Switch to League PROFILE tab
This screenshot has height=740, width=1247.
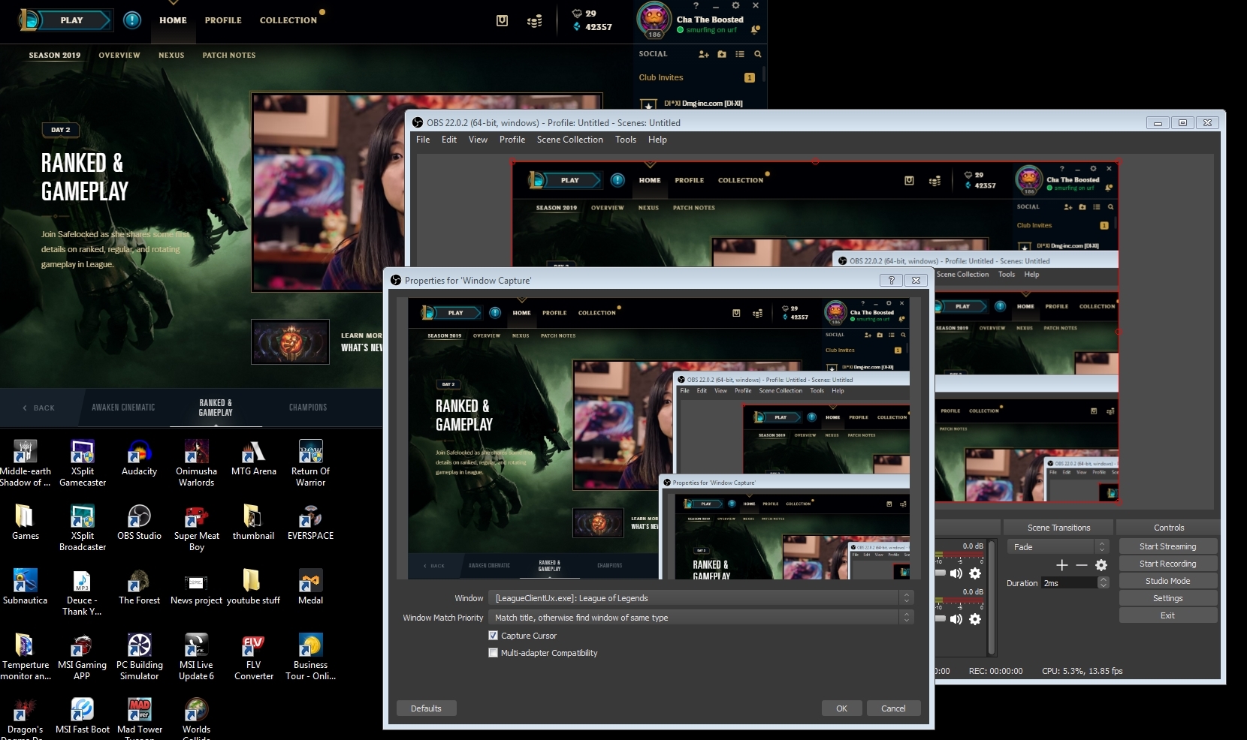[223, 20]
